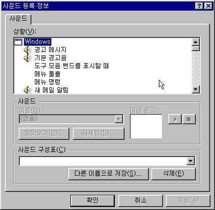The width and height of the screenshot is (215, 210).
Task: Click the speaker icon beside 새 메일 알림
Action: point(27,90)
